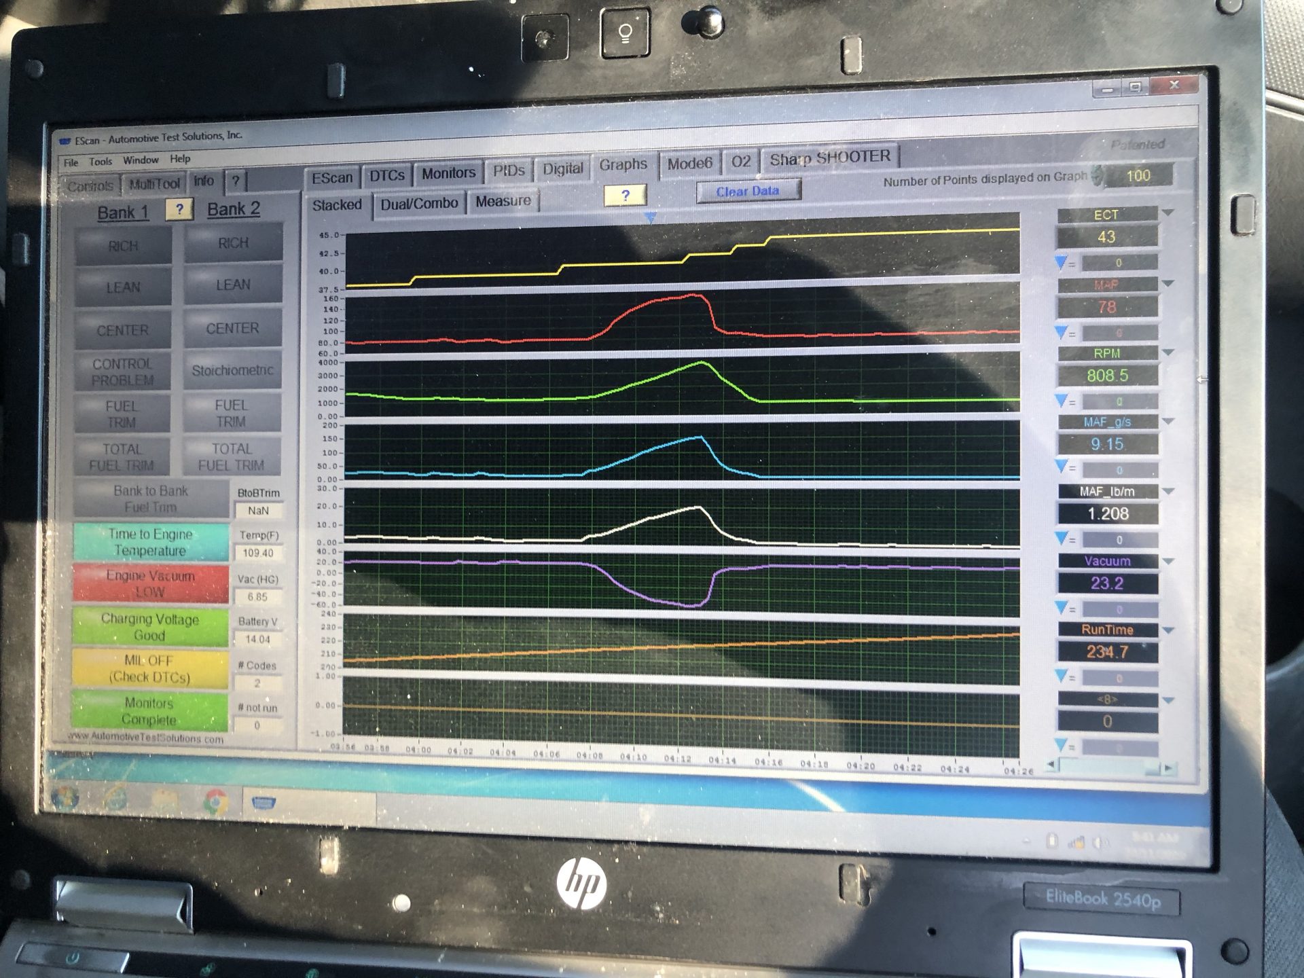
Task: Open the yellow help button beside Bank 1
Action: point(179,209)
